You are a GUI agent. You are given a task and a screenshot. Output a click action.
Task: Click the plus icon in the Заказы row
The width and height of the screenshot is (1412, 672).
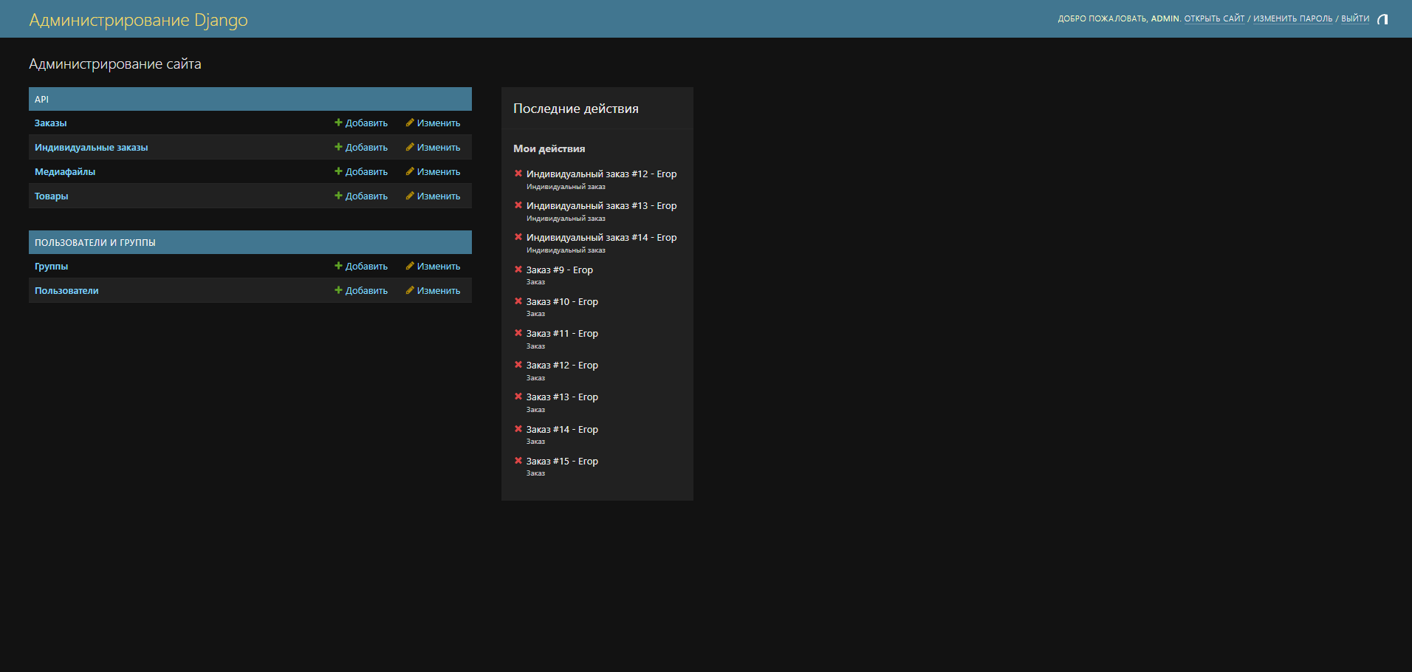click(x=338, y=123)
